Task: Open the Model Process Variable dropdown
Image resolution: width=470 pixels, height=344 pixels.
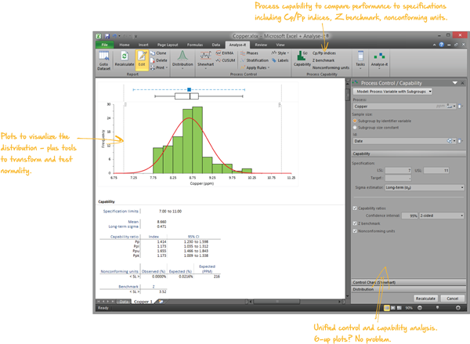Action: click(392, 92)
